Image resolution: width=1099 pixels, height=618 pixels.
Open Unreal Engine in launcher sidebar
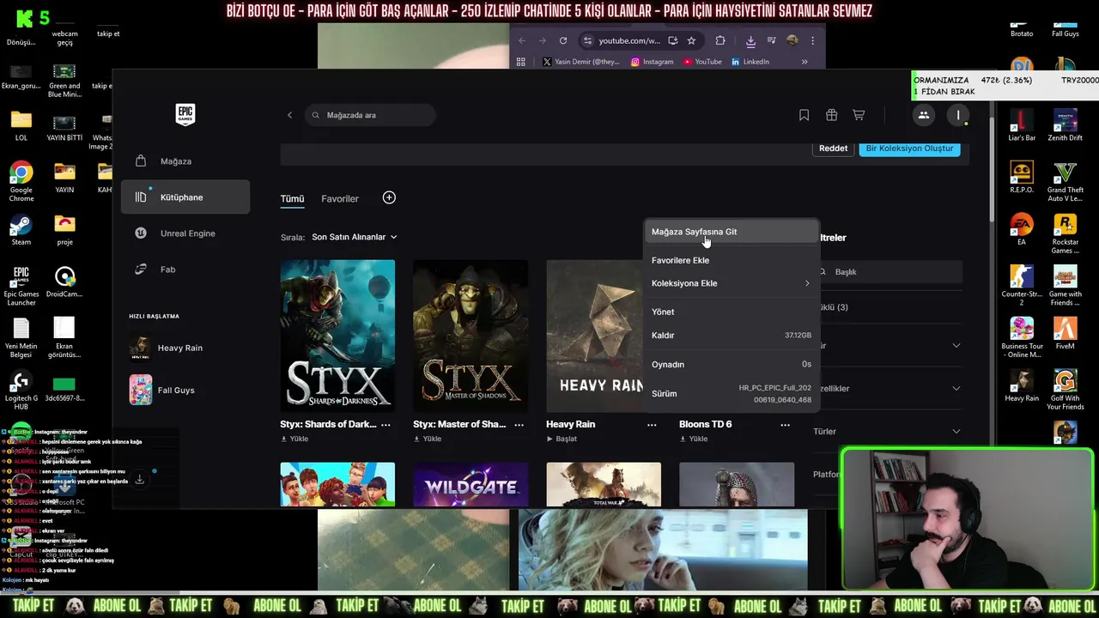pyautogui.click(x=185, y=233)
